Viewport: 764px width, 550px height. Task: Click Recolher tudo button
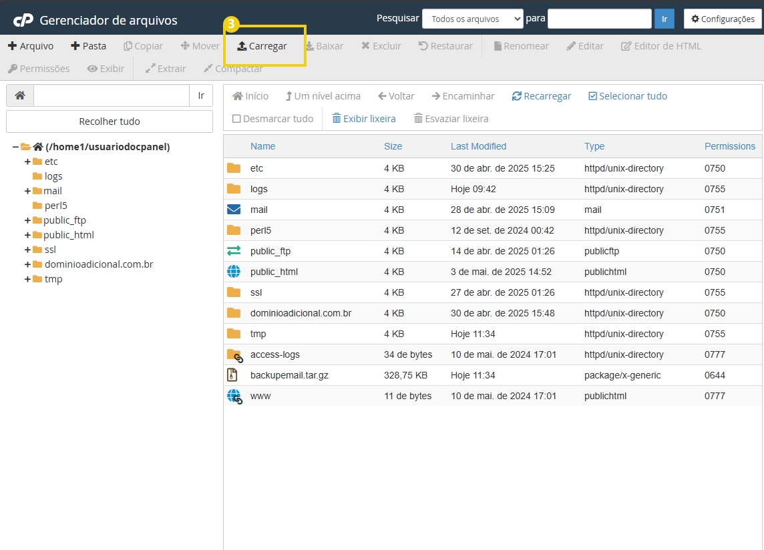coord(109,121)
